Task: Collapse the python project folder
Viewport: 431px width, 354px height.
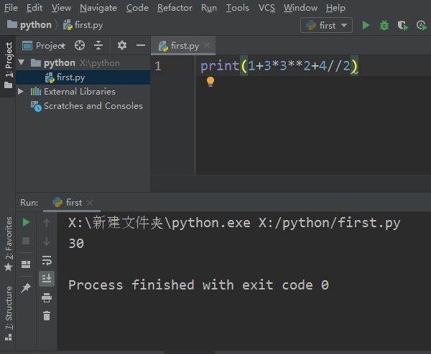Action: 21,63
